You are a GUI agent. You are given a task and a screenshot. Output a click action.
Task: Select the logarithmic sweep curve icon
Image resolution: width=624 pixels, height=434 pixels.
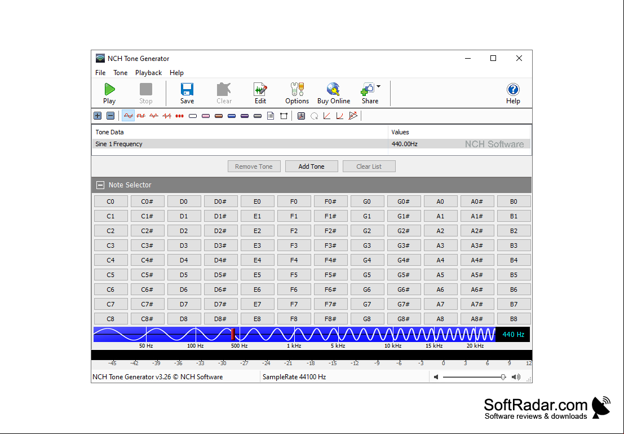point(340,116)
